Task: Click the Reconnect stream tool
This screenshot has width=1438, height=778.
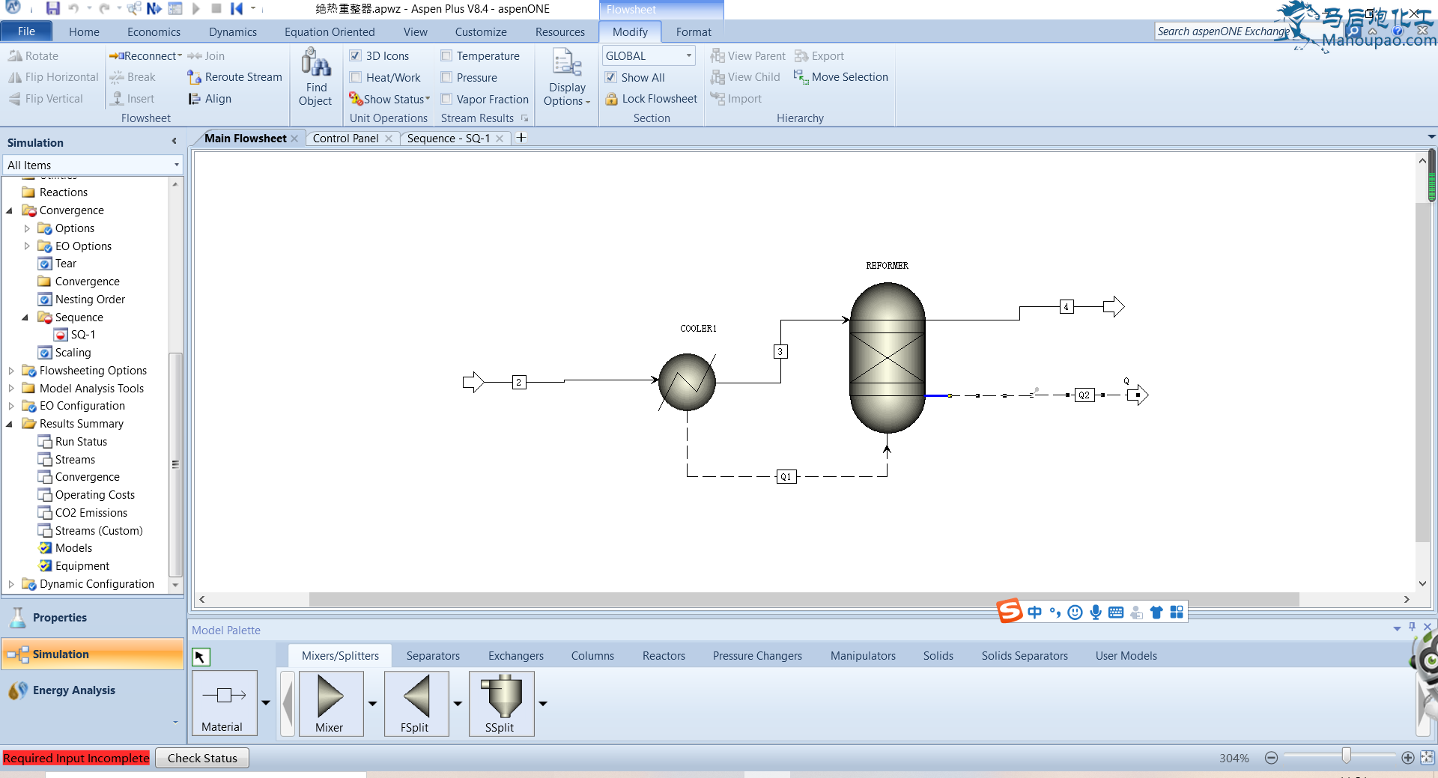Action: [145, 56]
